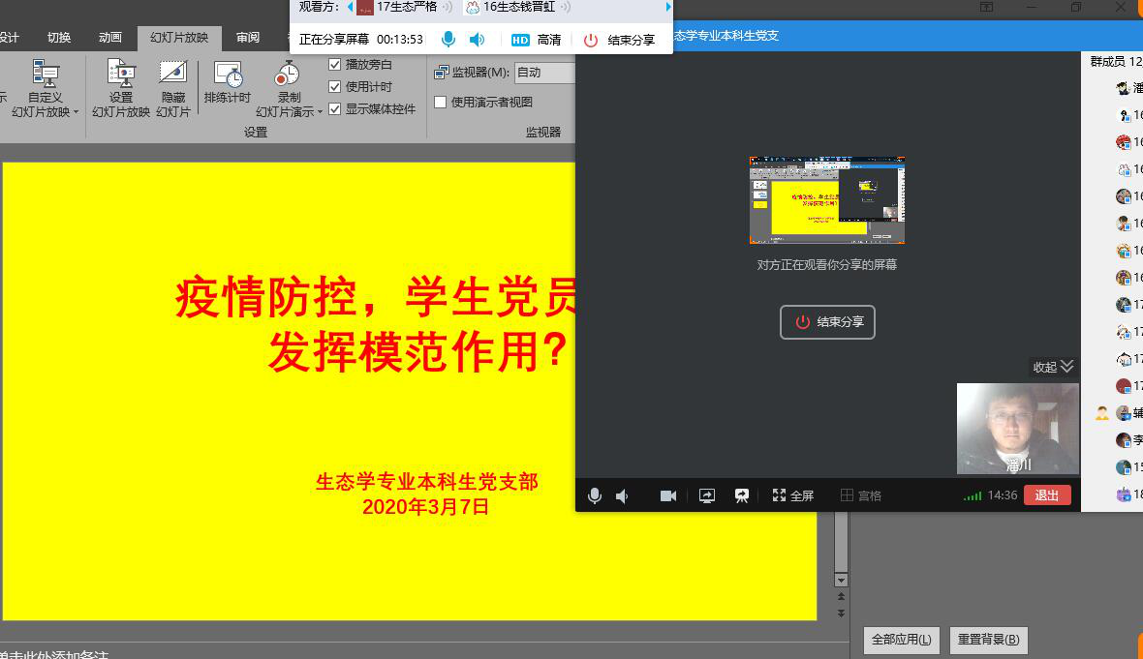Enable 使用演示者视图 checkbox

click(440, 103)
